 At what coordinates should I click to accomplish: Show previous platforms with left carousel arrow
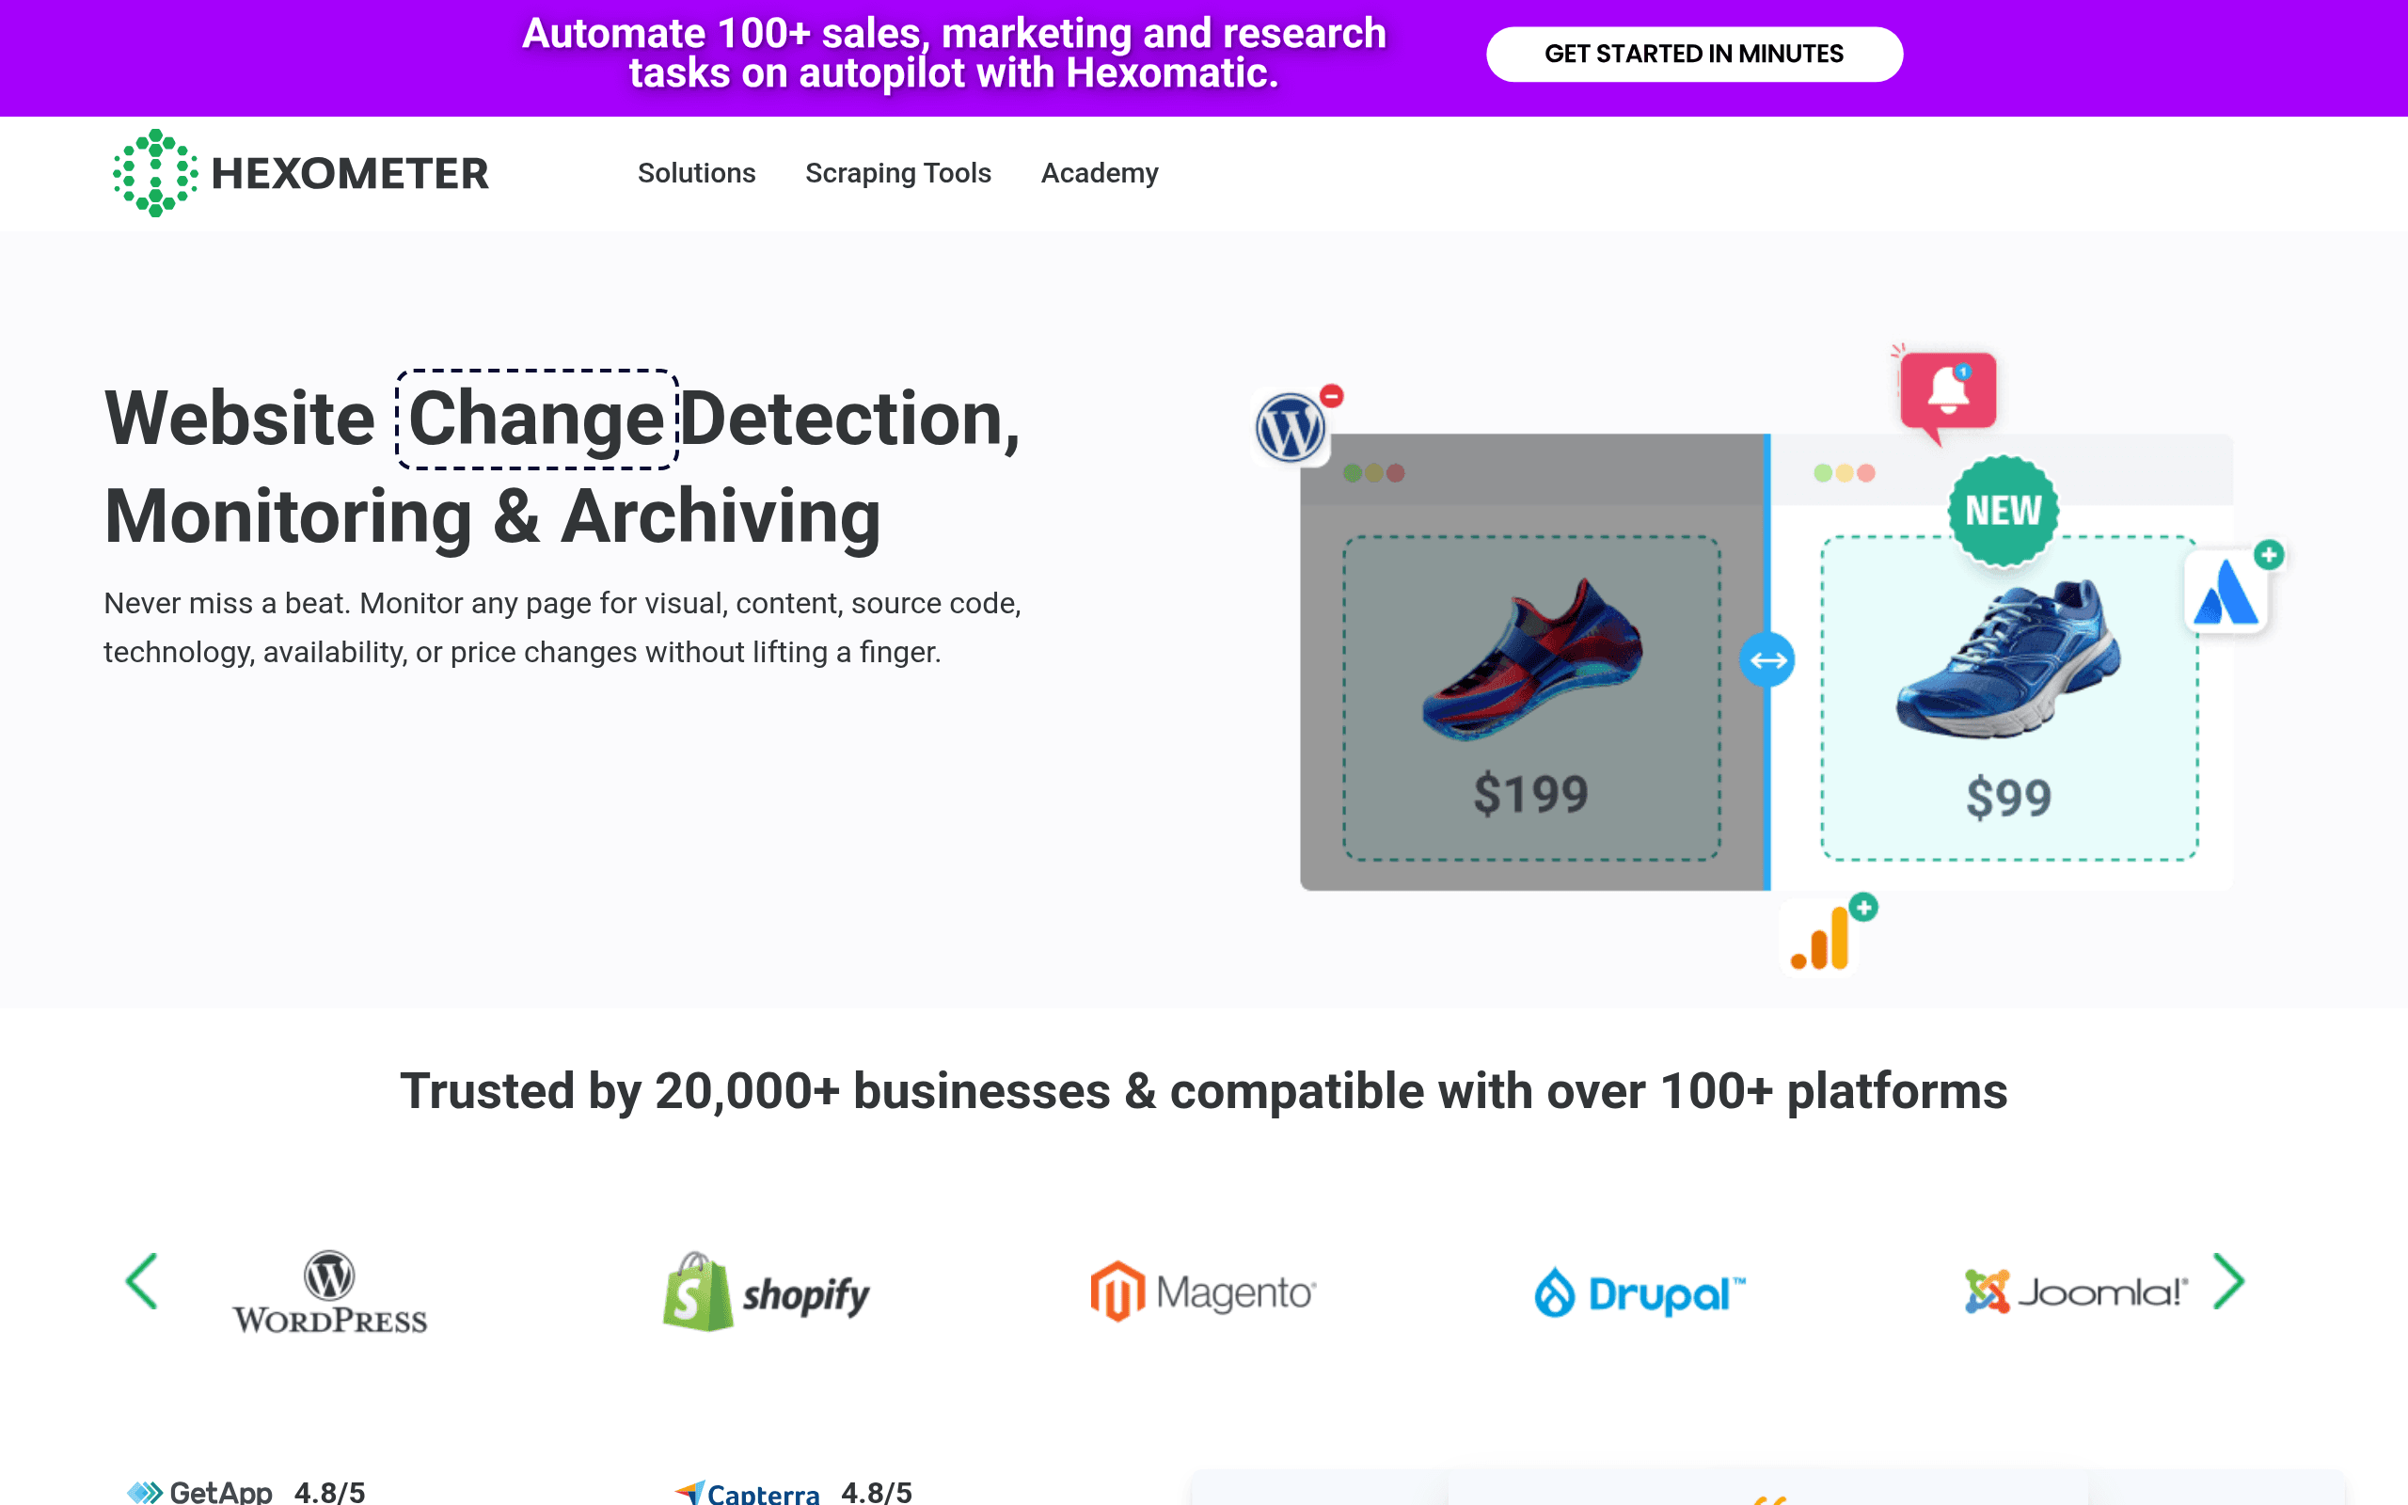click(x=141, y=1281)
